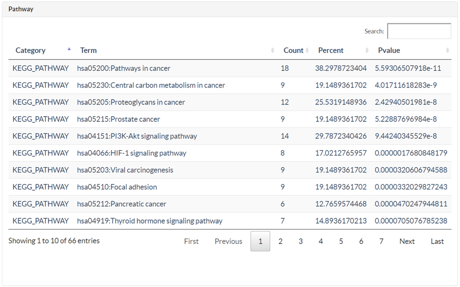Select page 6 in pagination

pyautogui.click(x=361, y=241)
